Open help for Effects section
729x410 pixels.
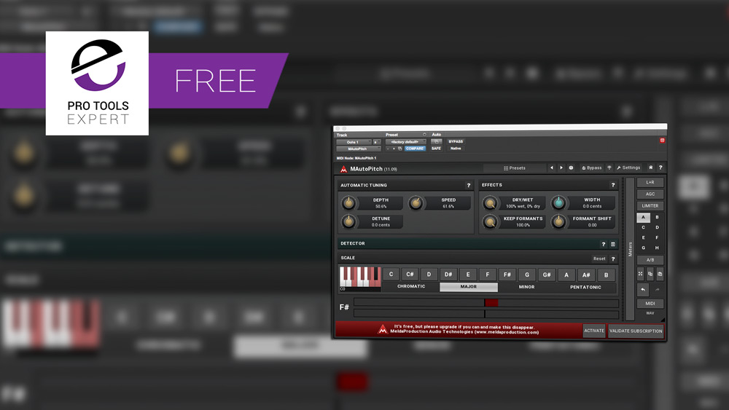[x=613, y=185]
